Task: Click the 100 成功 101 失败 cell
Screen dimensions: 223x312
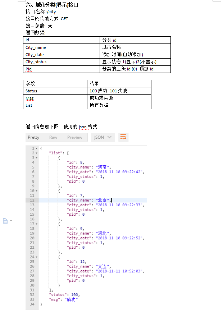Action: tap(119, 91)
